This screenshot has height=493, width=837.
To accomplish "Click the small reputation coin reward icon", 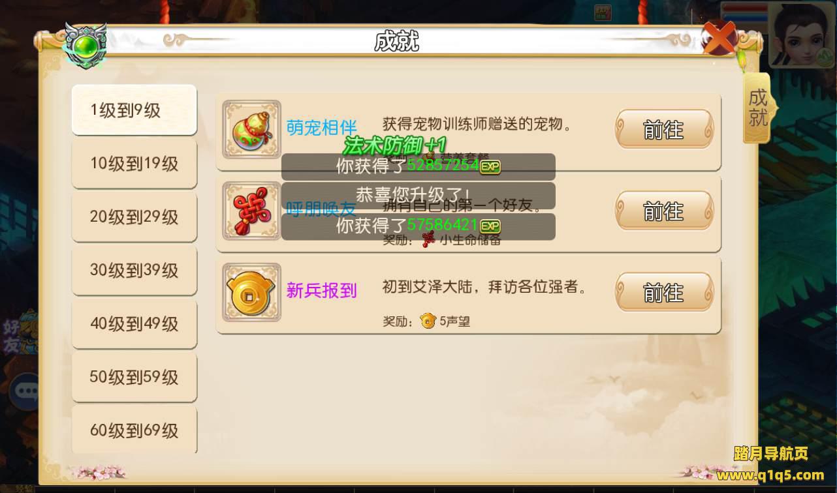I will (428, 321).
